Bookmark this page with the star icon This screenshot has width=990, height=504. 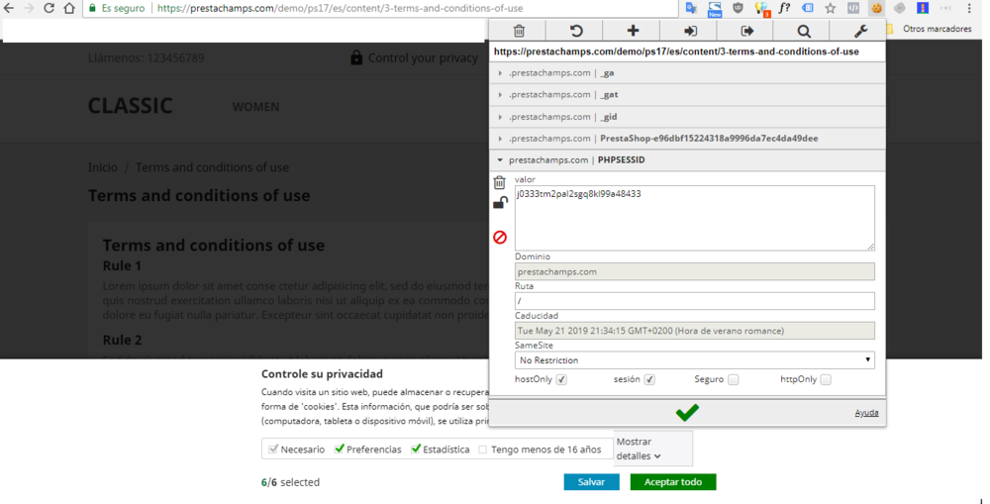coord(831,8)
